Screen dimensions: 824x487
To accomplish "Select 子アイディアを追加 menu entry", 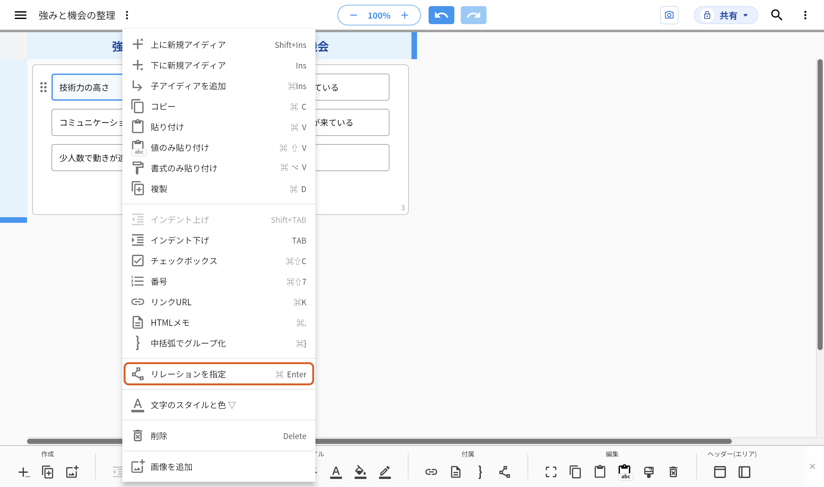I will (219, 86).
